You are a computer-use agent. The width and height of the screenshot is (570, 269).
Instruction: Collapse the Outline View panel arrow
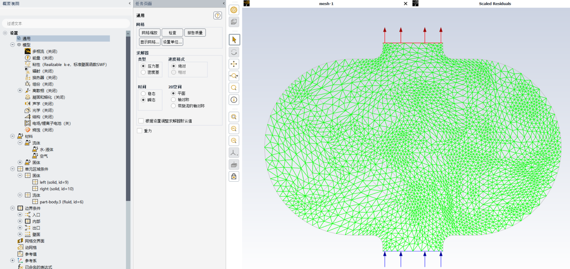(x=129, y=3)
